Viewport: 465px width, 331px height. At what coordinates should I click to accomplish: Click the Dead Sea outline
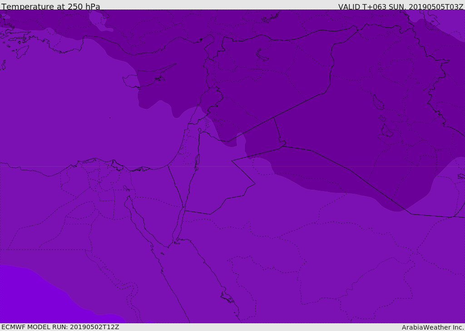(x=197, y=161)
